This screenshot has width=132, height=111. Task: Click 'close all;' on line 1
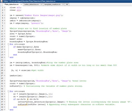click(x=15, y=8)
